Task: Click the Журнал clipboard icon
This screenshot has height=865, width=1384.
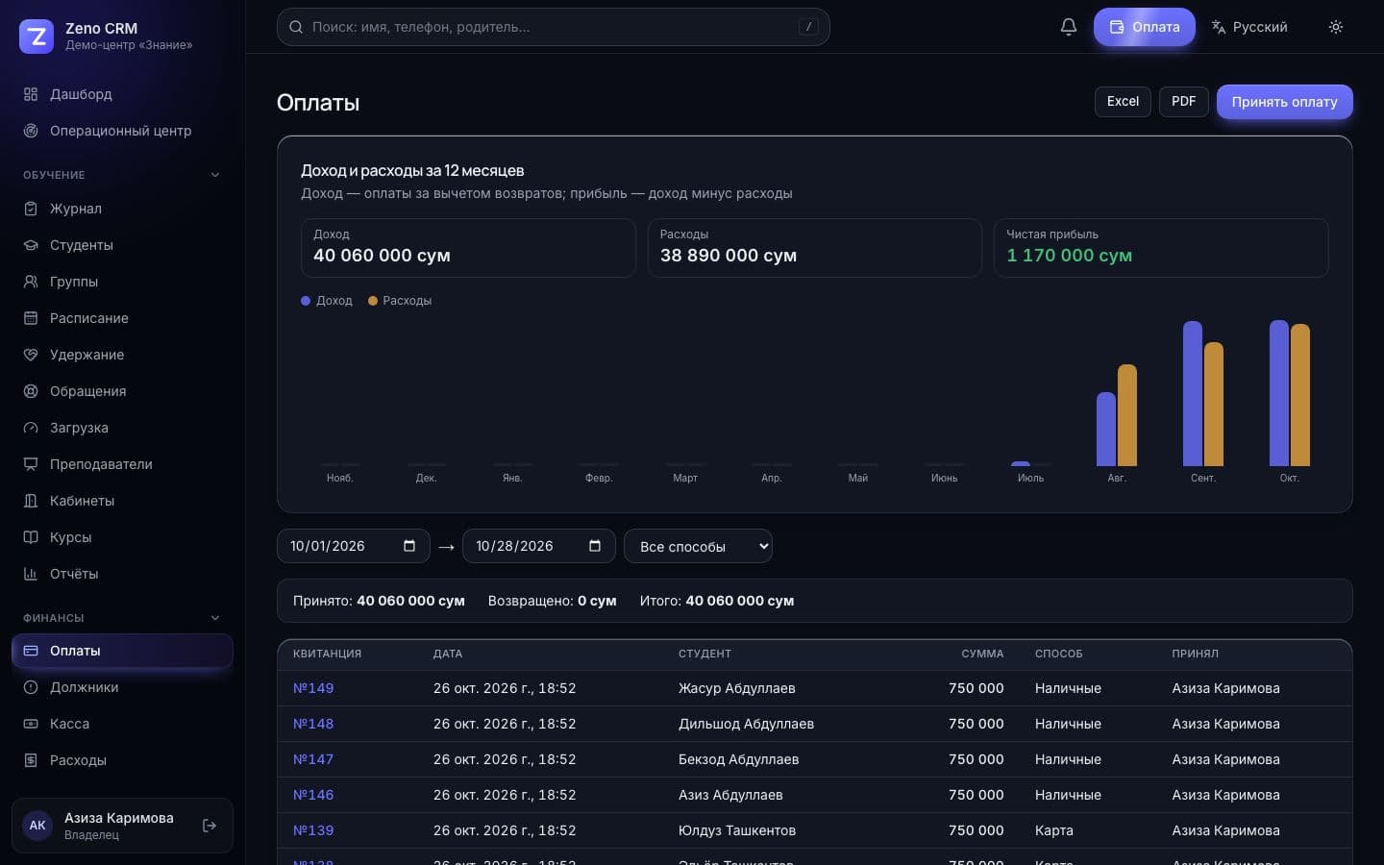Action: [x=31, y=209]
